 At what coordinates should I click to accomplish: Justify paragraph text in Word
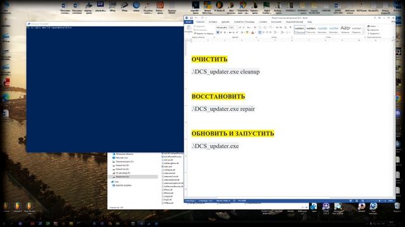click(270, 32)
